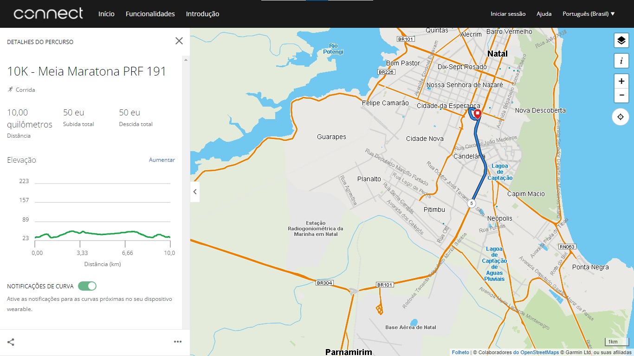634x356 pixels.
Task: Click the map info icon
Action: coord(621,61)
